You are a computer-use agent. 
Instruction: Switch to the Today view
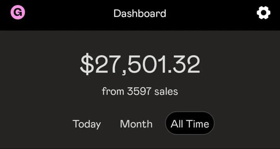[87, 124]
